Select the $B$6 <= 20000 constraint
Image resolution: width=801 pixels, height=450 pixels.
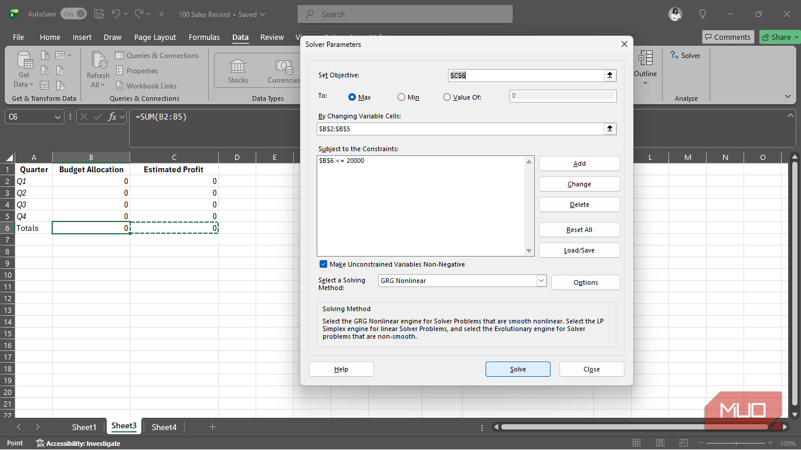tap(341, 161)
